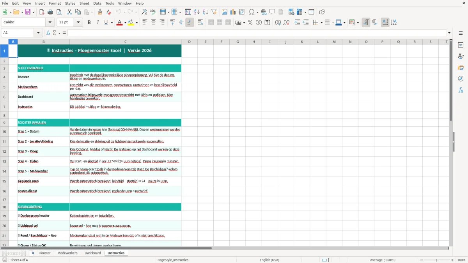This screenshot has width=468, height=263.
Task: Run the Spelling check icon
Action: (153, 12)
